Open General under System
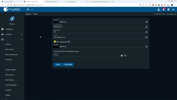Screen dimensions: 177x100 coord(8,44)
